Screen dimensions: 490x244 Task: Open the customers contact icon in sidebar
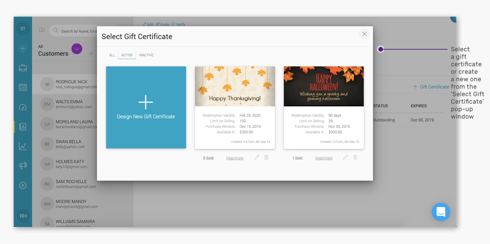(x=23, y=127)
